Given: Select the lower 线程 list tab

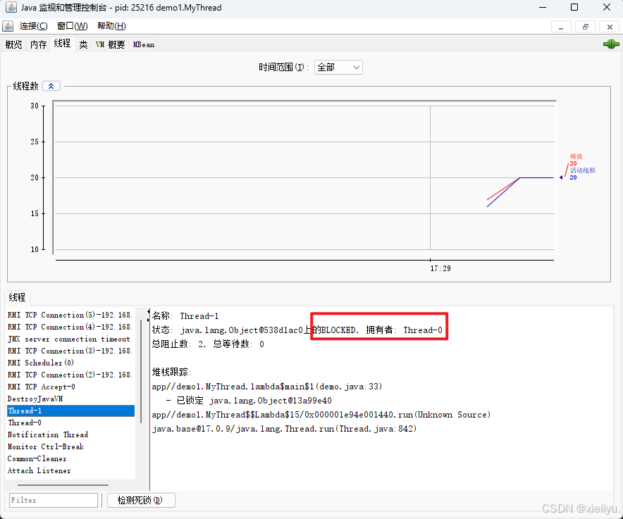Looking at the screenshot, I should pyautogui.click(x=17, y=297).
